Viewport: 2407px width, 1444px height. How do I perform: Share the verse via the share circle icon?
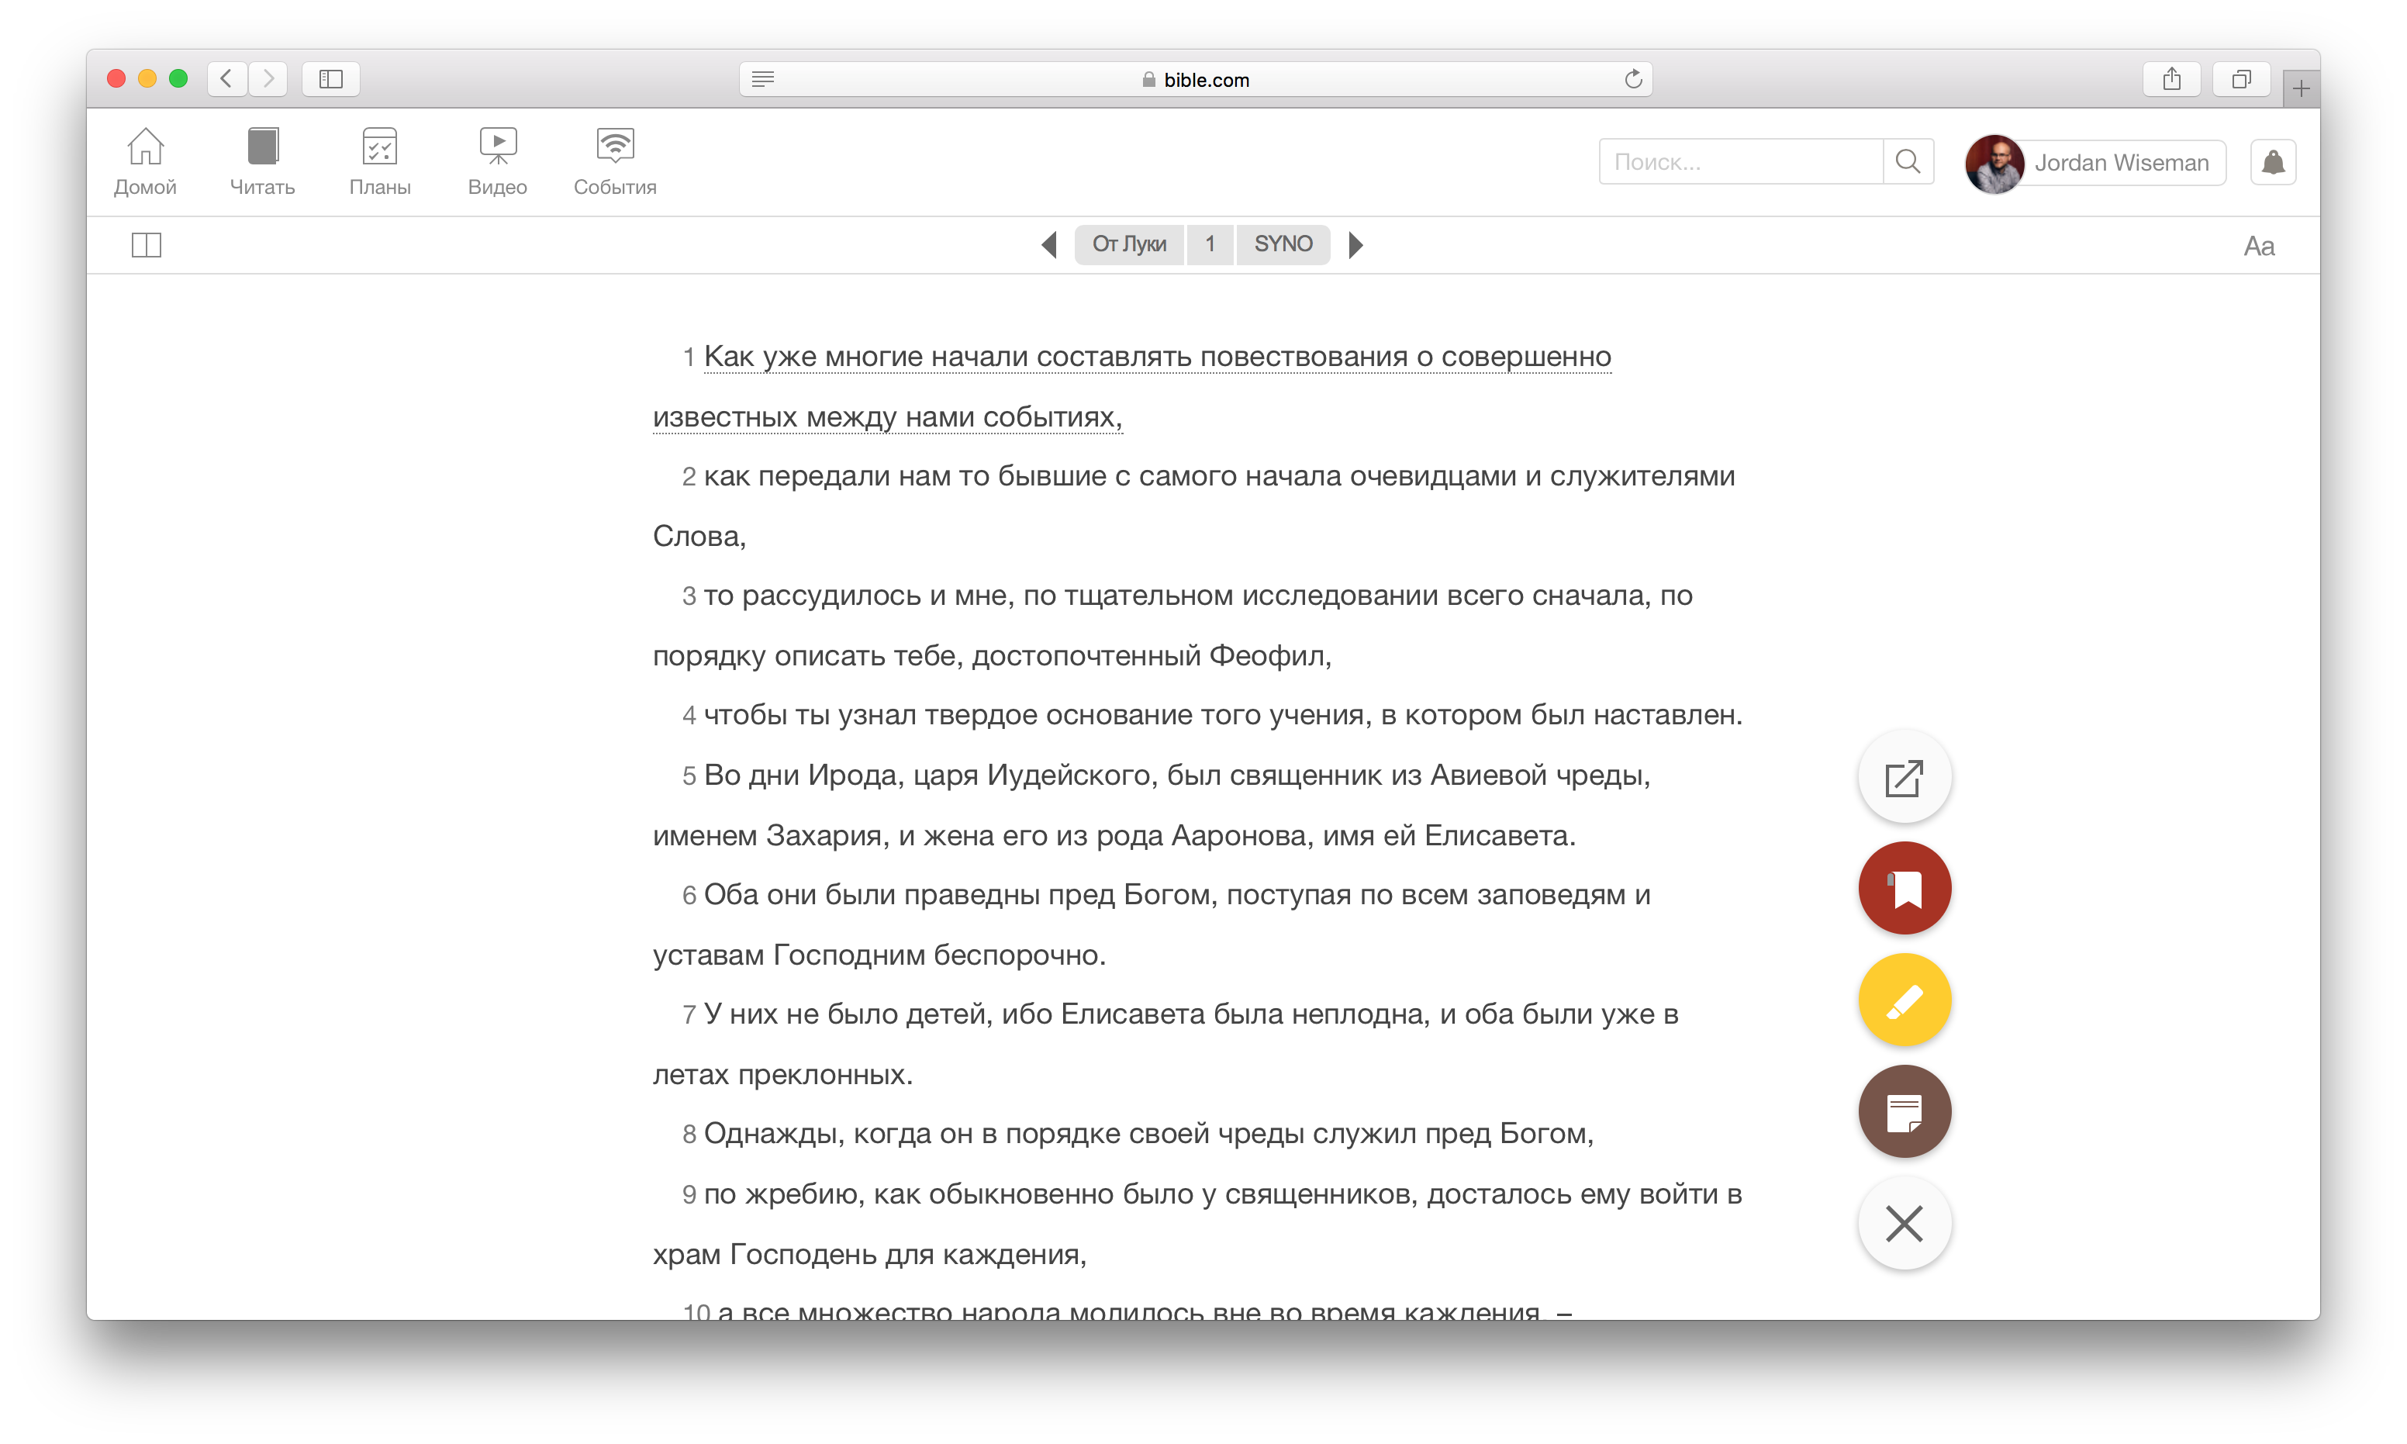[x=1904, y=776]
